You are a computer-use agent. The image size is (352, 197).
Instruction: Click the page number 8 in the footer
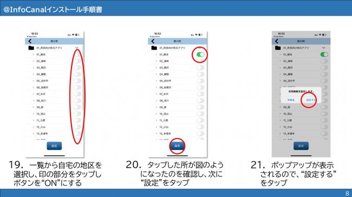[x=347, y=193]
